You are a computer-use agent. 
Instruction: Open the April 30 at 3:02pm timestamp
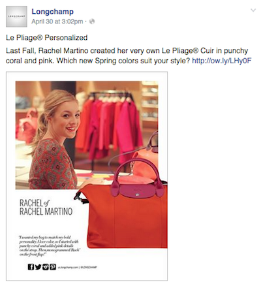click(57, 22)
